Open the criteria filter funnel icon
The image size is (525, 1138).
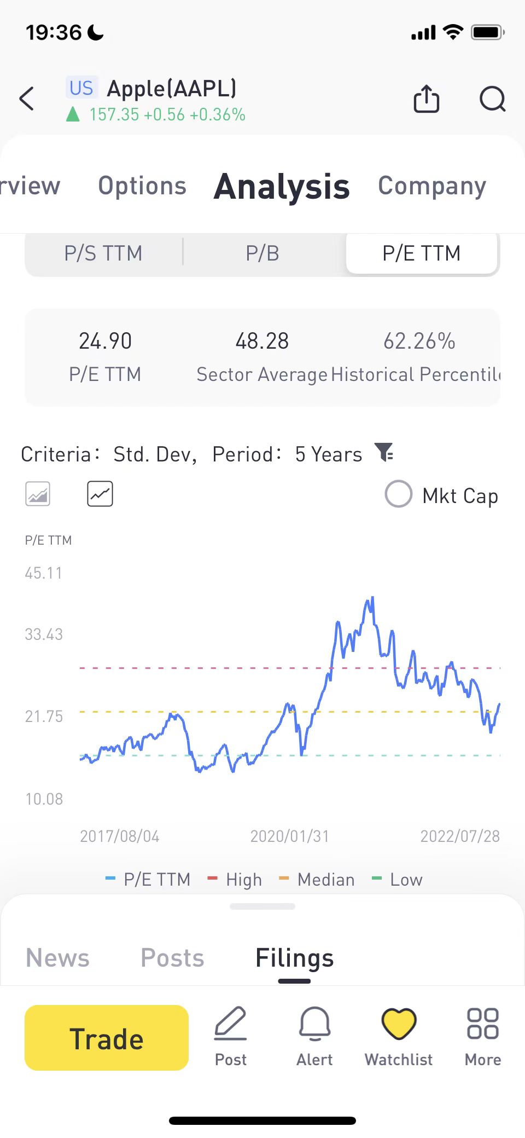pos(384,453)
